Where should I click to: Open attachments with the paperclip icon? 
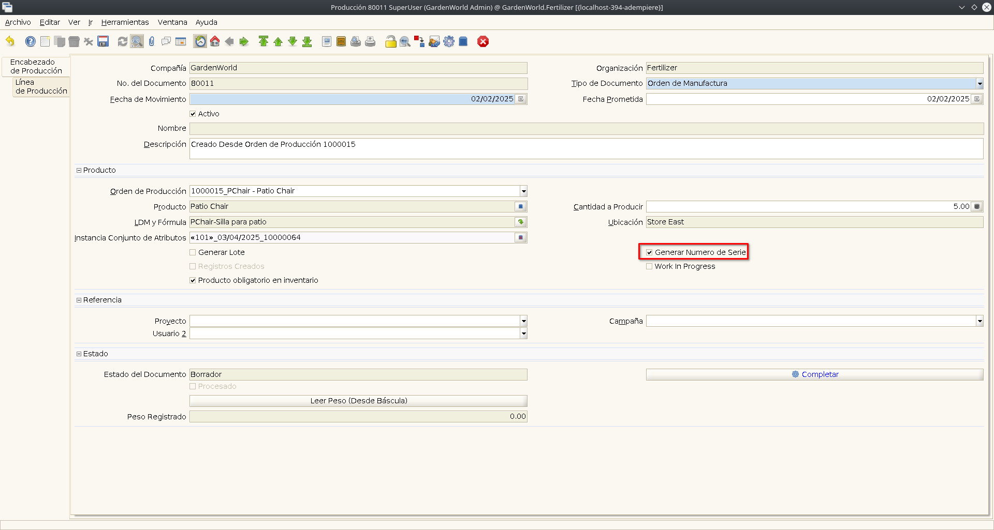click(x=152, y=41)
